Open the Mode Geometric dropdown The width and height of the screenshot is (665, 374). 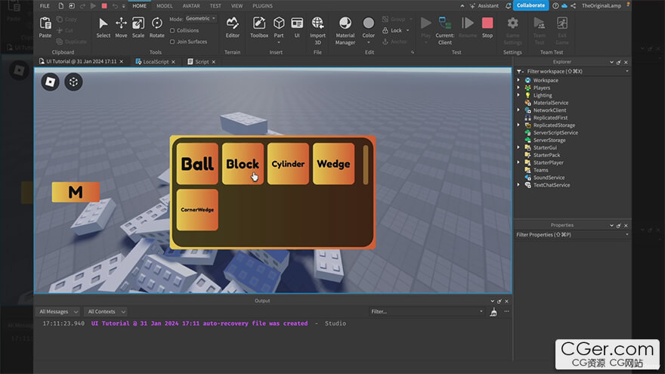(x=201, y=19)
